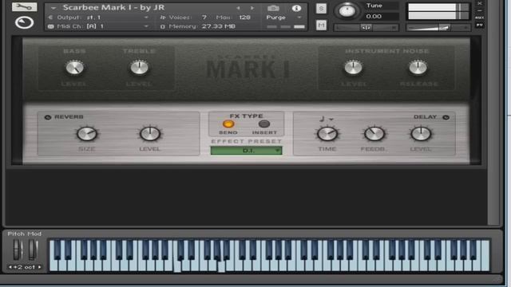Select next instrument preset arrow
The width and height of the screenshot is (511, 287).
[x=252, y=8]
